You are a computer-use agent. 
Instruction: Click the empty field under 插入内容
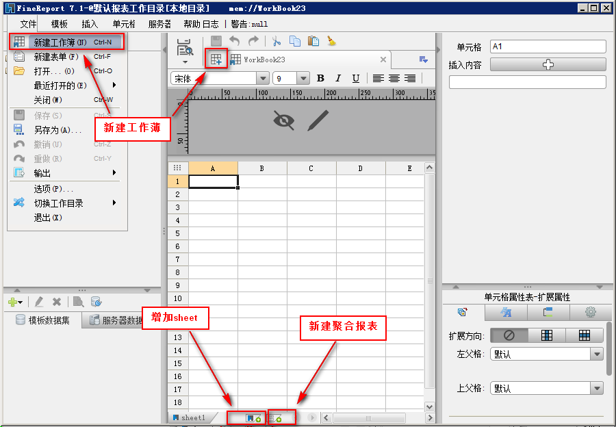(527, 81)
